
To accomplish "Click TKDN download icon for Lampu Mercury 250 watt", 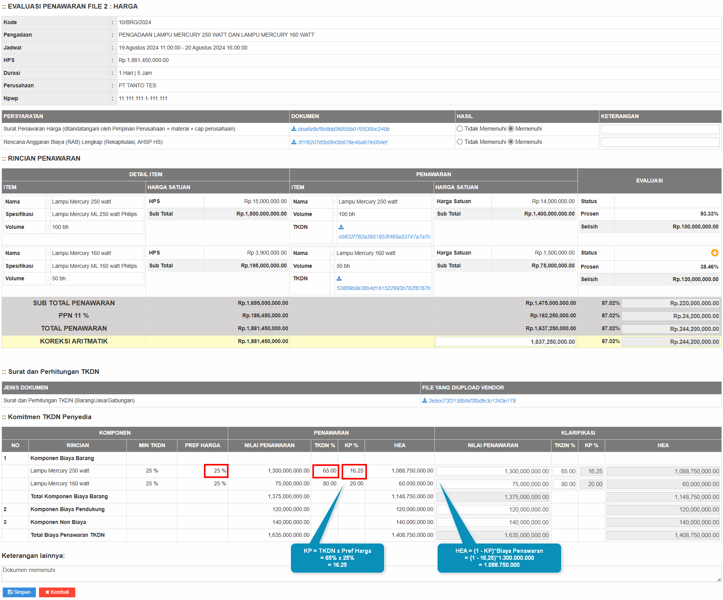I will tap(341, 227).
